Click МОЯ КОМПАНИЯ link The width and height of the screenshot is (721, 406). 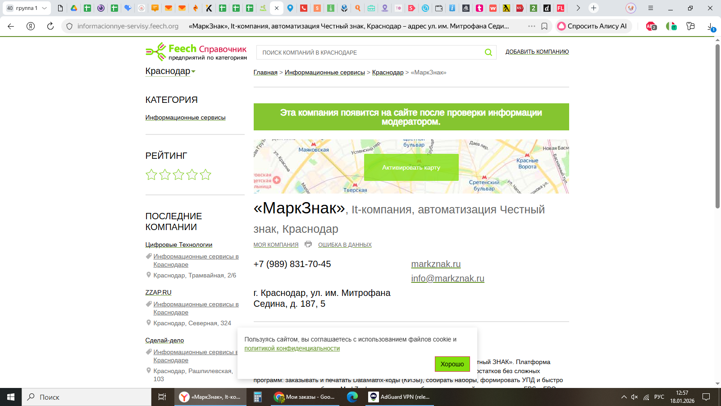click(x=276, y=245)
